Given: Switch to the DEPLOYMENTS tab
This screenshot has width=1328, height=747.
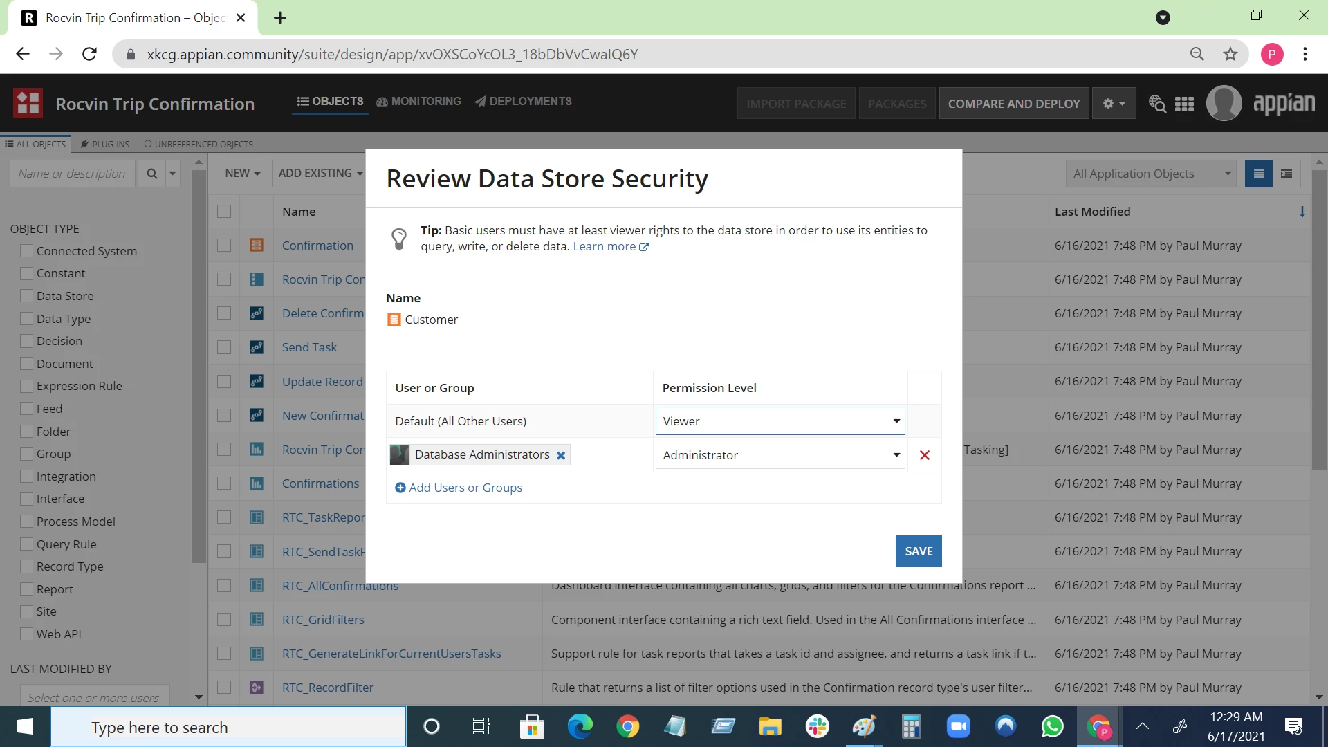Looking at the screenshot, I should (524, 102).
